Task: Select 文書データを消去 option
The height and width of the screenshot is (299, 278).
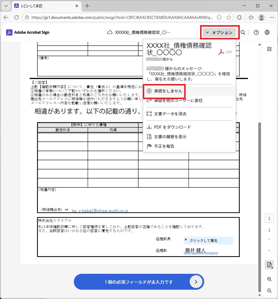Action: coord(170,114)
